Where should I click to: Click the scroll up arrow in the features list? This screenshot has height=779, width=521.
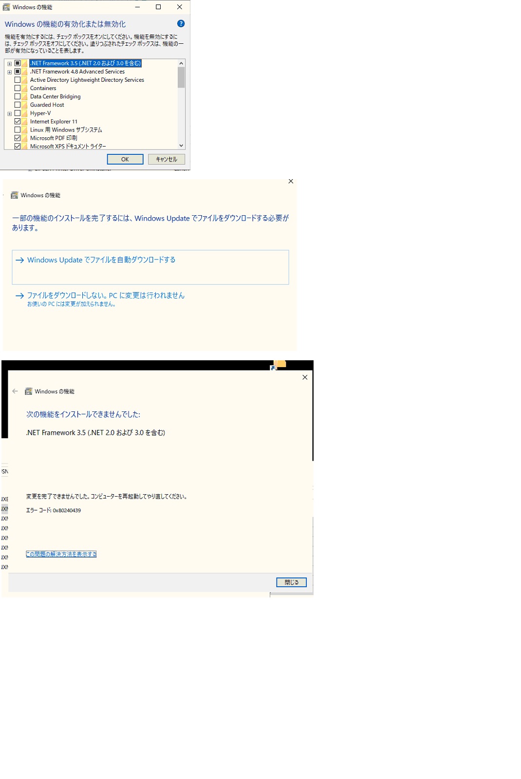181,63
